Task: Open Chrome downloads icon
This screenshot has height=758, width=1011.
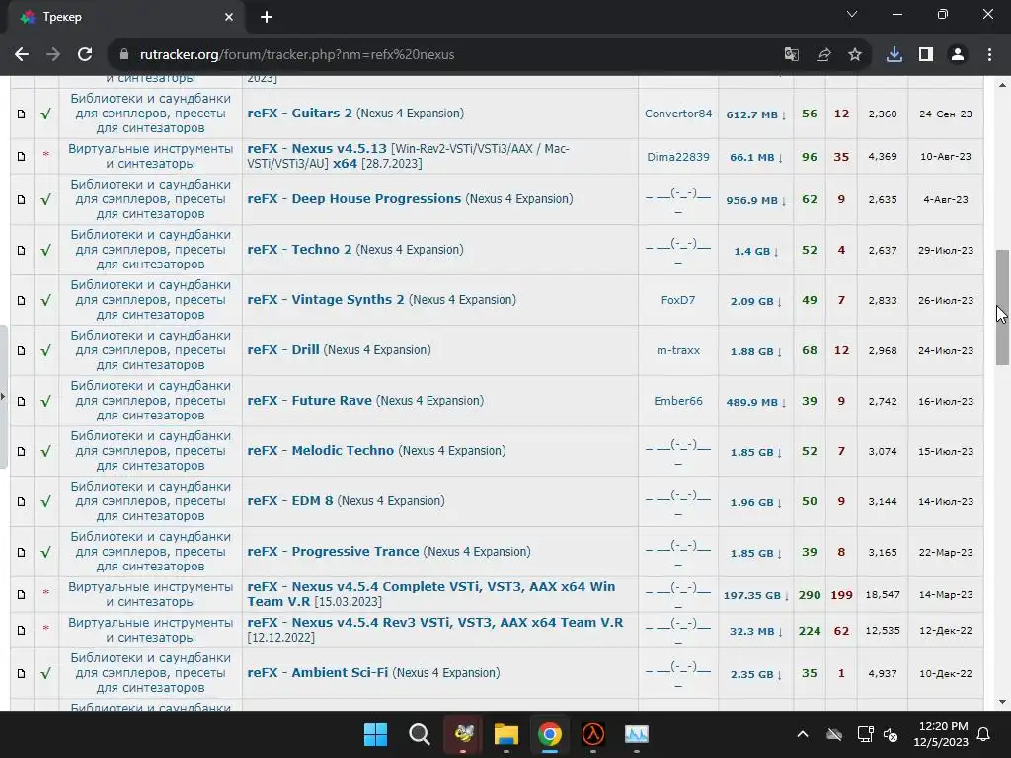Action: pyautogui.click(x=894, y=55)
